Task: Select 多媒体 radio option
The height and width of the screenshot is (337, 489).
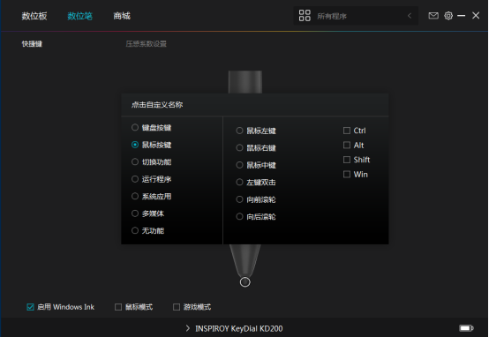Action: [135, 213]
